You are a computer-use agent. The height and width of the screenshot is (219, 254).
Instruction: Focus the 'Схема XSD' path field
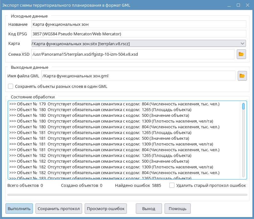pyautogui.click(x=133, y=54)
